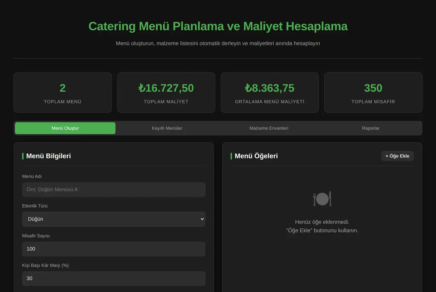Screen dimensions: 436x292
Task: Click the + Öğe Ekle button
Action: pyautogui.click(x=397, y=156)
